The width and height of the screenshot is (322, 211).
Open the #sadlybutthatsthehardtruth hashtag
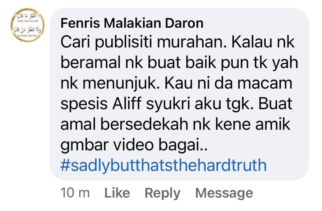164,166
